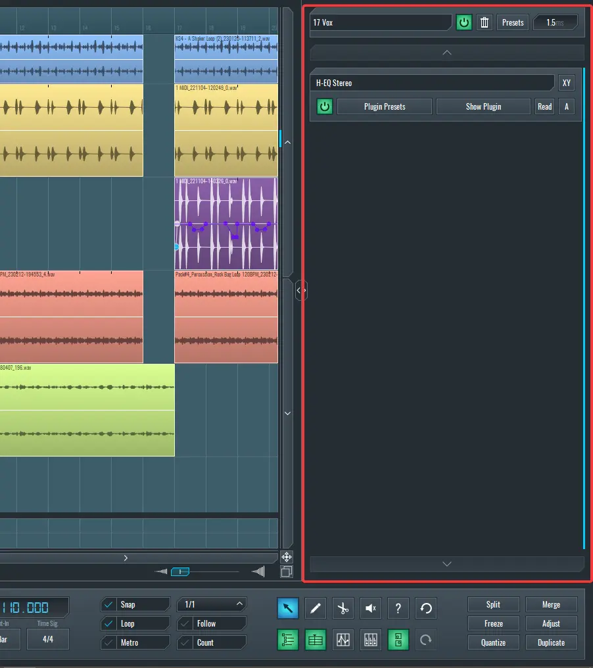Click the small blue vertical scroll thumb

point(280,139)
